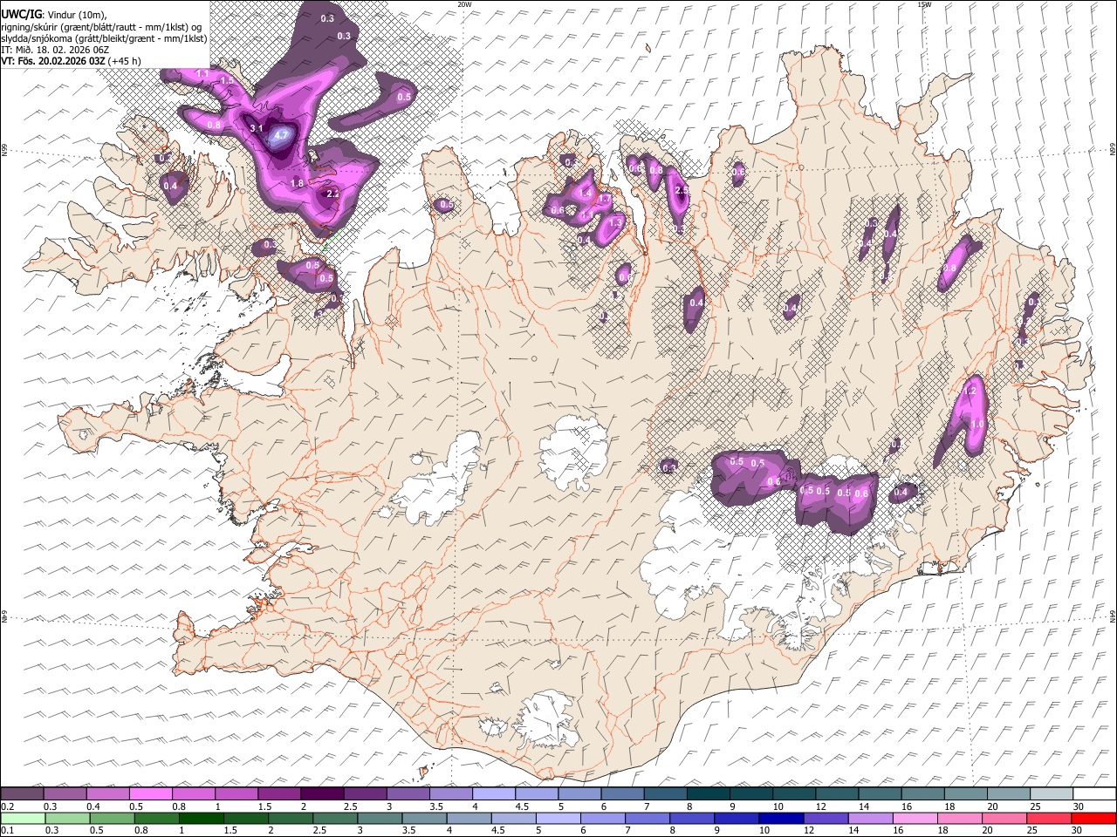Select the bright red rain swatch above 30 mm
The height and width of the screenshot is (837, 1117).
click(x=1094, y=819)
